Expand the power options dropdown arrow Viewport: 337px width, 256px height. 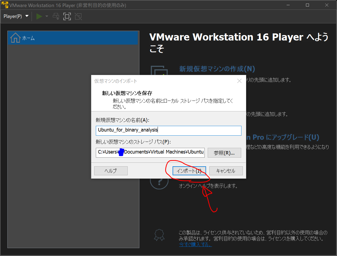[47, 16]
